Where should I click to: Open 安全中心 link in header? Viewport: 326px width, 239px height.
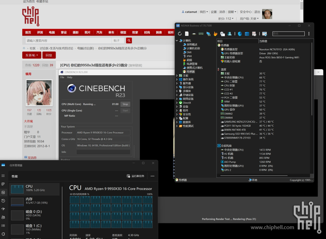245,12
